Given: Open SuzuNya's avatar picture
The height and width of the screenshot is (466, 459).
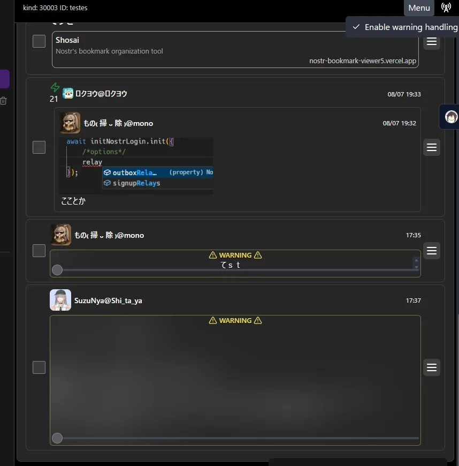Looking at the screenshot, I should point(60,300).
